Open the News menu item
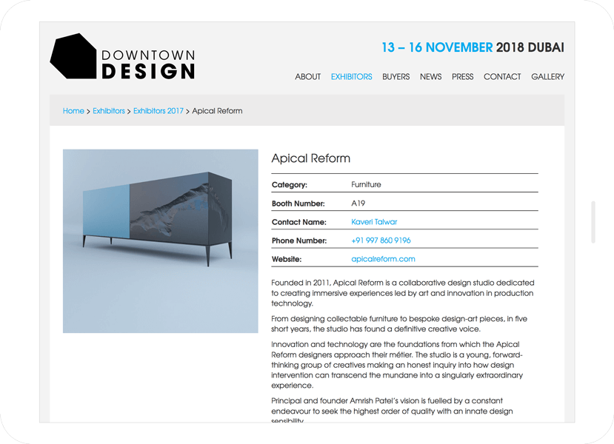Screen dimensions: 614x444 pyautogui.click(x=431, y=77)
